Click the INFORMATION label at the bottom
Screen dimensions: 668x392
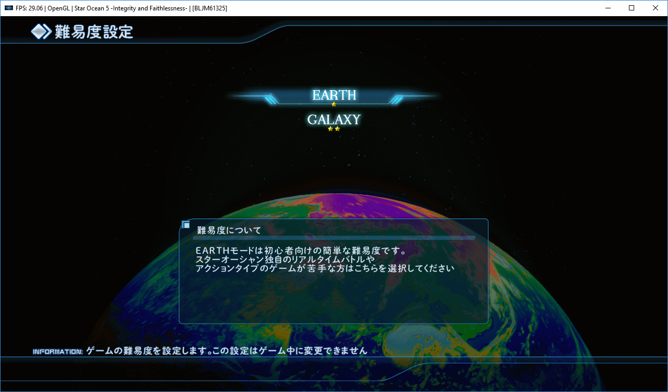[x=57, y=351]
